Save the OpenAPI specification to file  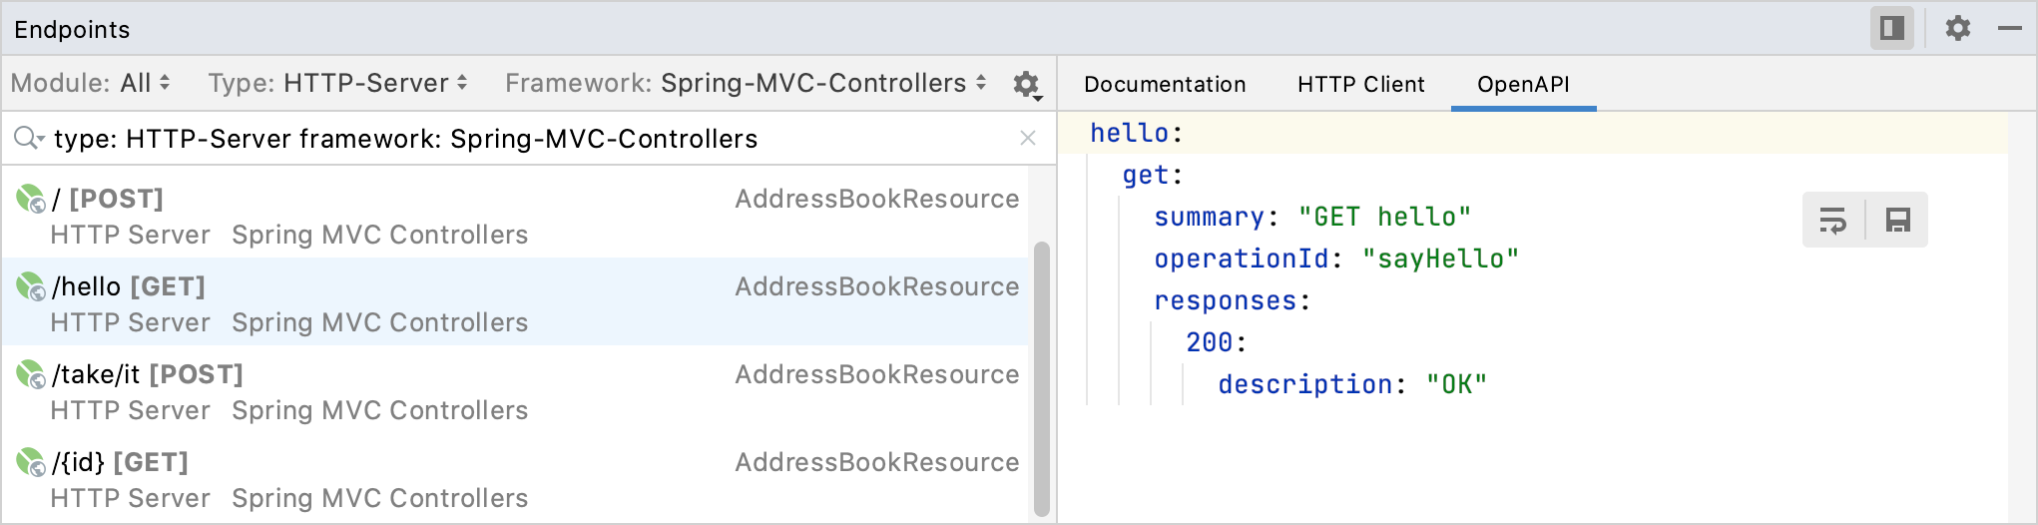[1897, 220]
